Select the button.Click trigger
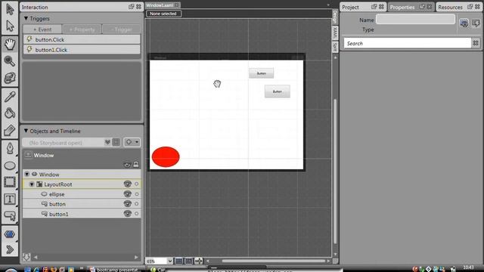This screenshot has width=484, height=272. pos(82,39)
